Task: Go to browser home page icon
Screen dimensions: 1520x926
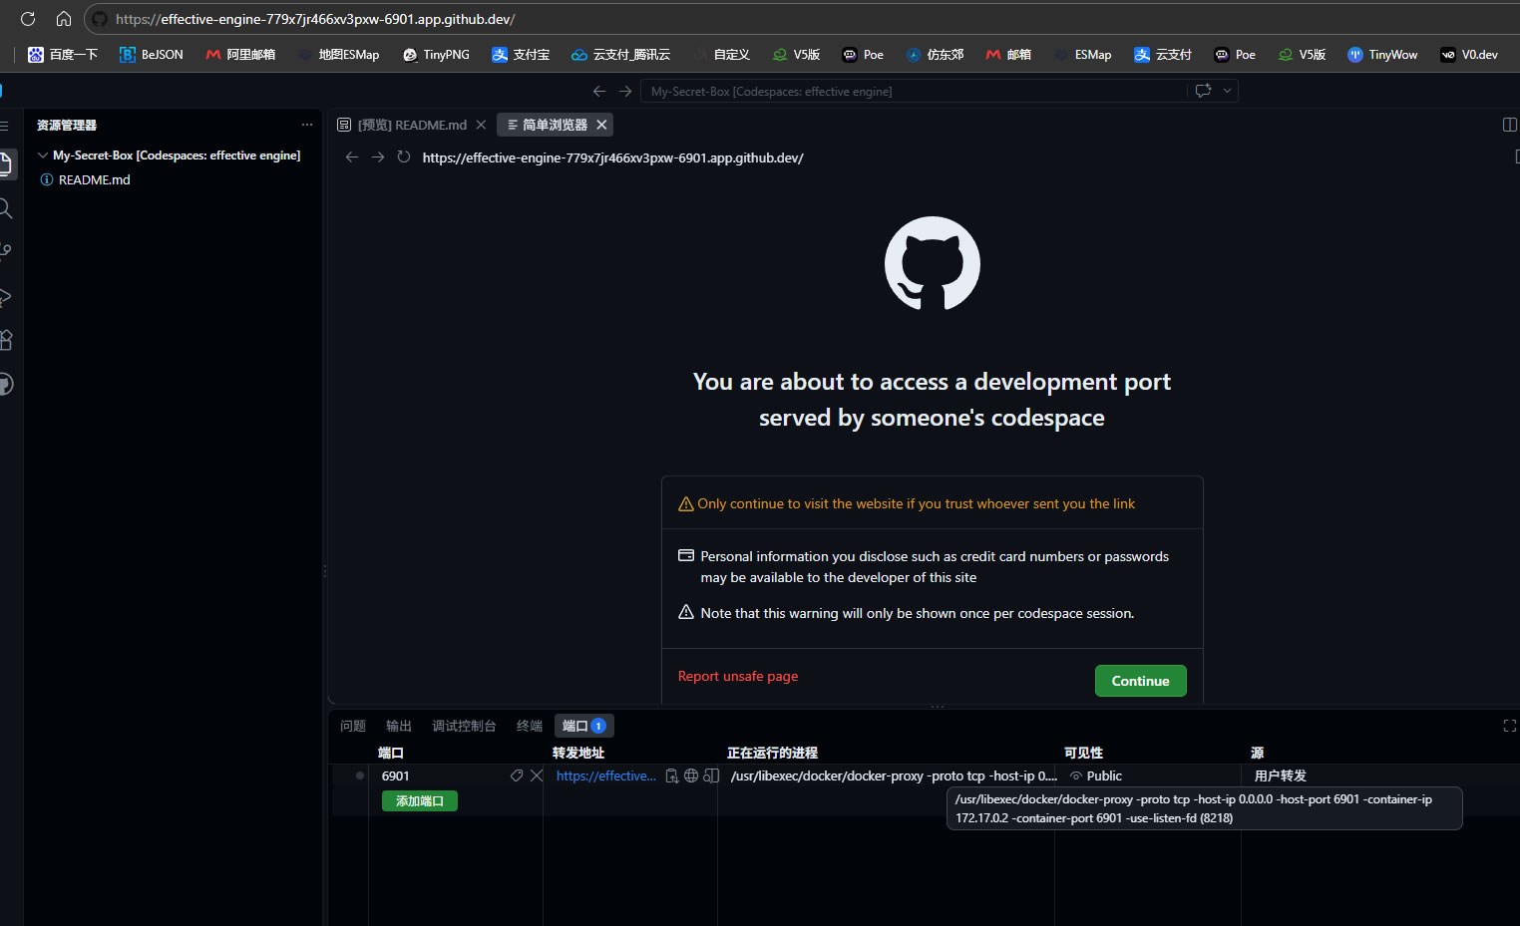Action: [64, 19]
